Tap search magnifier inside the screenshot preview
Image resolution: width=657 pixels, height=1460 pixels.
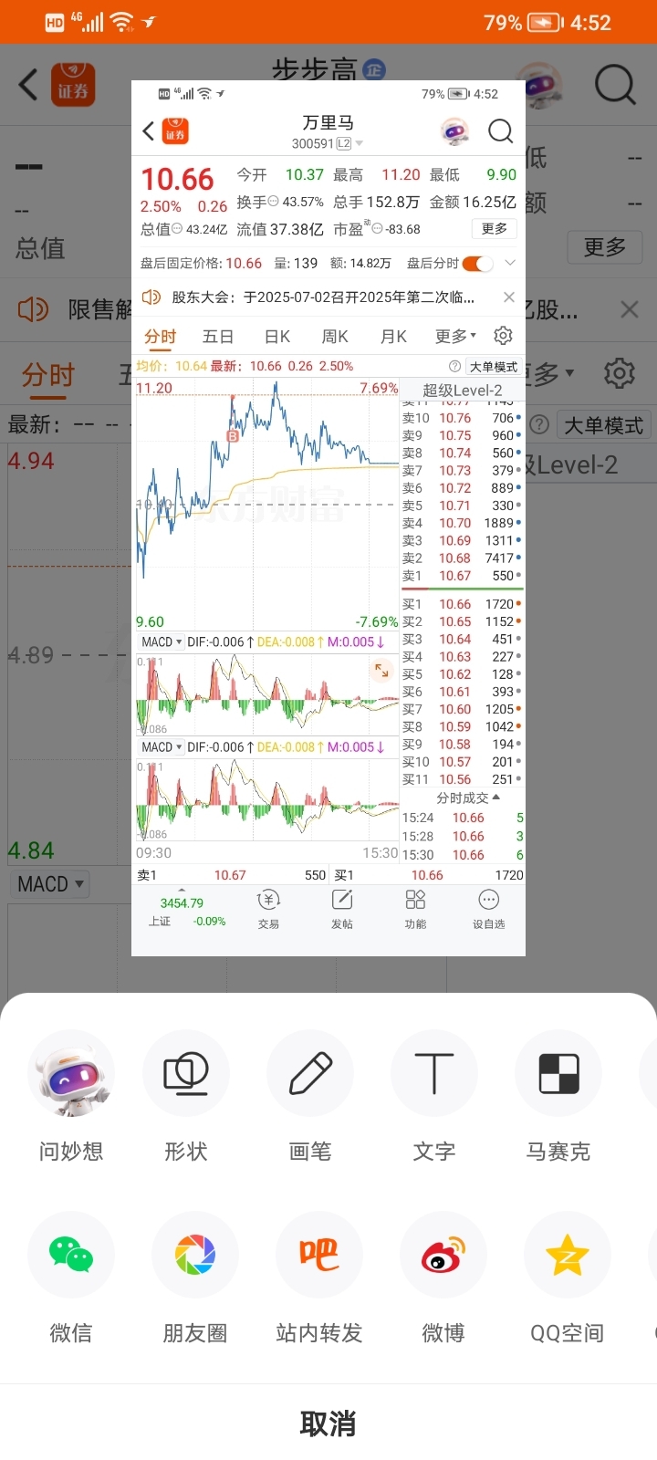(500, 131)
